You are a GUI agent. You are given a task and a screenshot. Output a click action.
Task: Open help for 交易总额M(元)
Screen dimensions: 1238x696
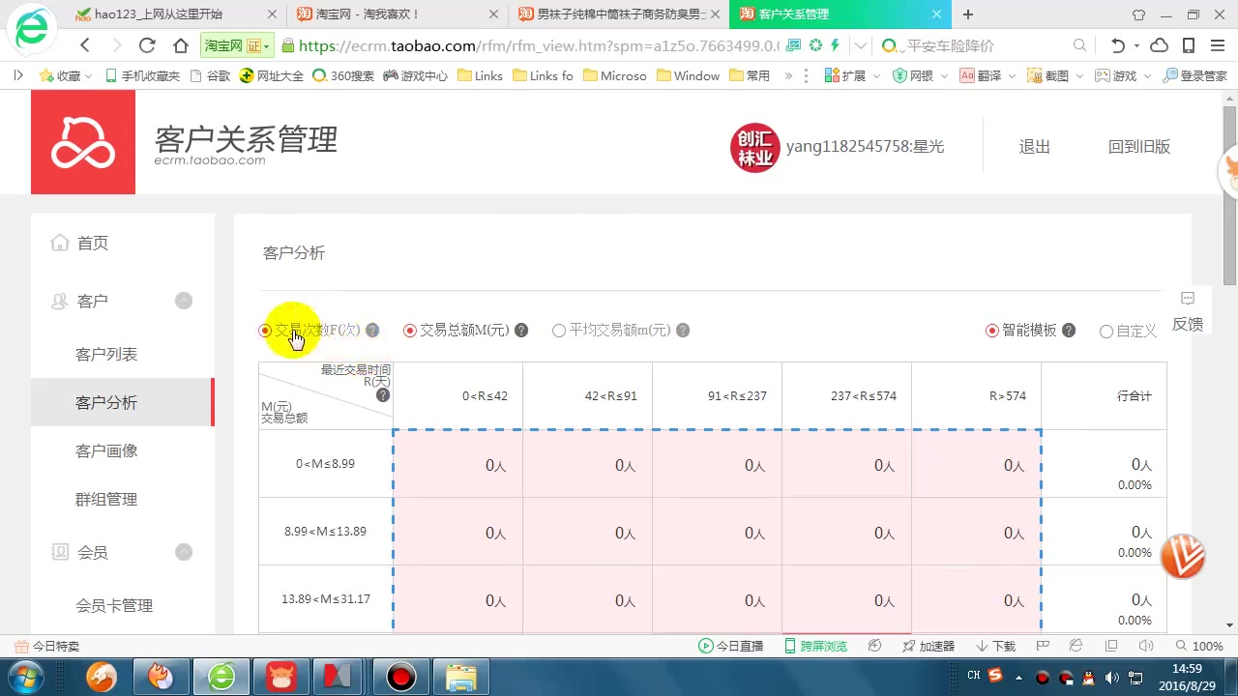click(521, 331)
